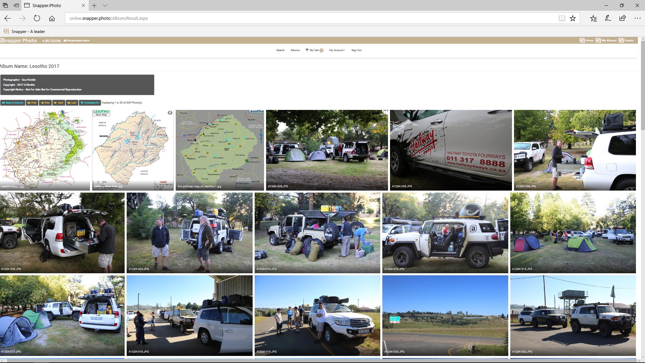The image size is (645, 363).
Task: Open Albums in the navigation bar
Action: 295,50
